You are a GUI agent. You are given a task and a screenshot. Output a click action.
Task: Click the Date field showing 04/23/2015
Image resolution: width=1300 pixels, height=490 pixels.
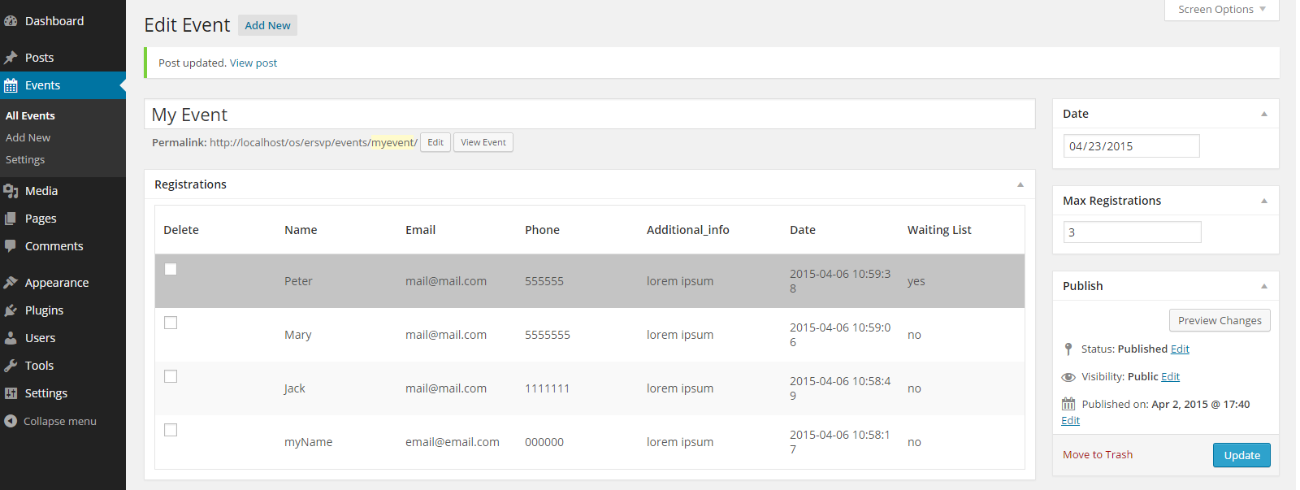point(1131,146)
